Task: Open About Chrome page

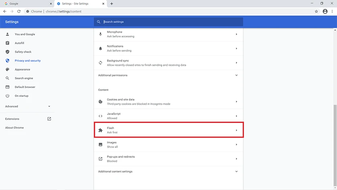Action: click(x=14, y=128)
